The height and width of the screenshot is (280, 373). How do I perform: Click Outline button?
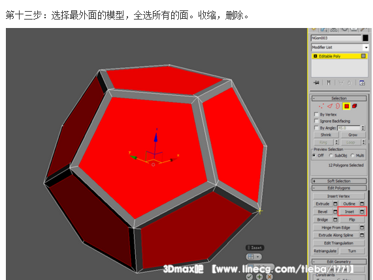coord(349,204)
